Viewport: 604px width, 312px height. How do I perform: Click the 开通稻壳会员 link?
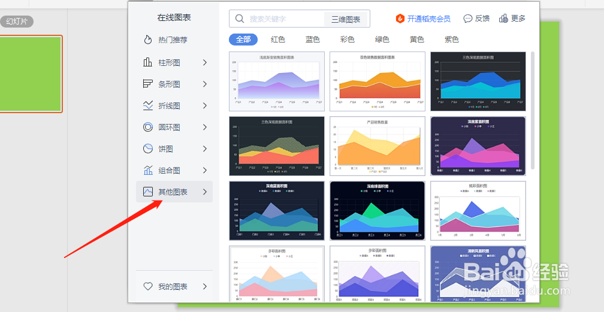[x=429, y=19]
